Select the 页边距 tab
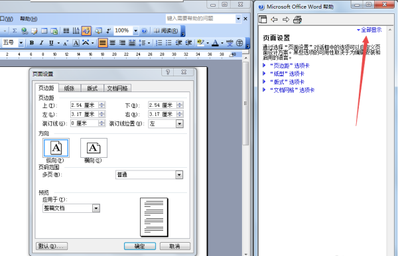The width and height of the screenshot is (398, 256). point(46,88)
